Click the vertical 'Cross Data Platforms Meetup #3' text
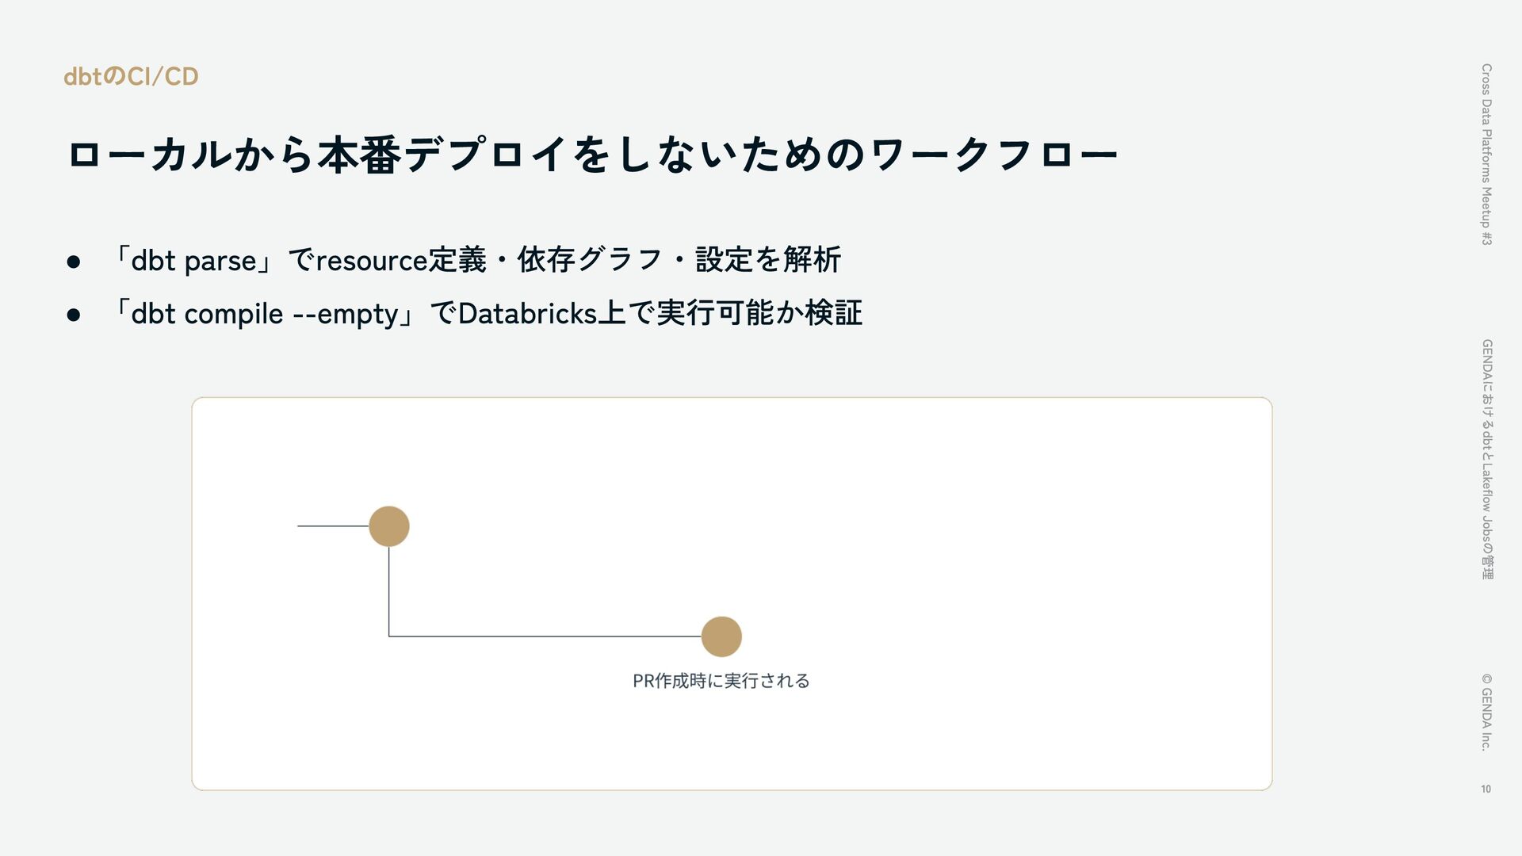The height and width of the screenshot is (856, 1522). pyautogui.click(x=1486, y=155)
